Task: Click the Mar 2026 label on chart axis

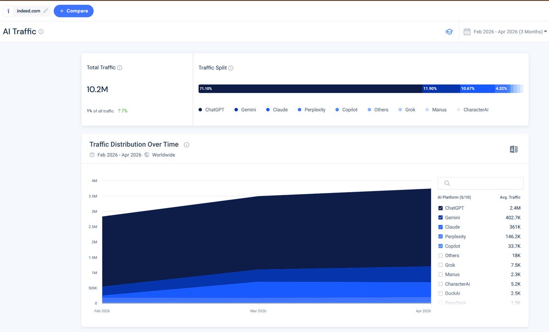Action: pos(258,311)
